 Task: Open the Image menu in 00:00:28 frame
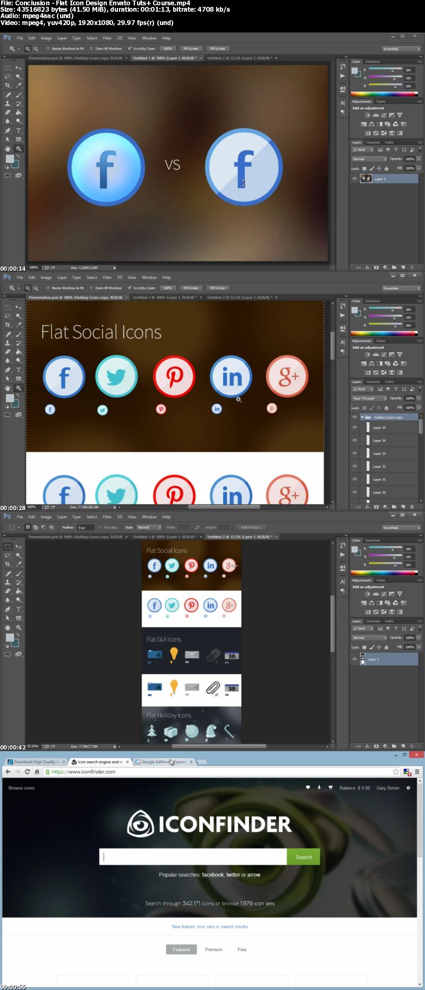click(46, 278)
